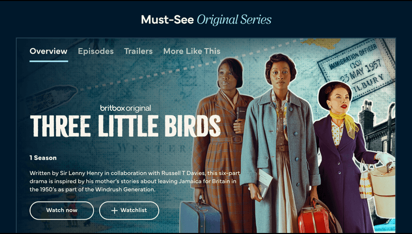Switch to the Episodes tab

pyautogui.click(x=96, y=51)
